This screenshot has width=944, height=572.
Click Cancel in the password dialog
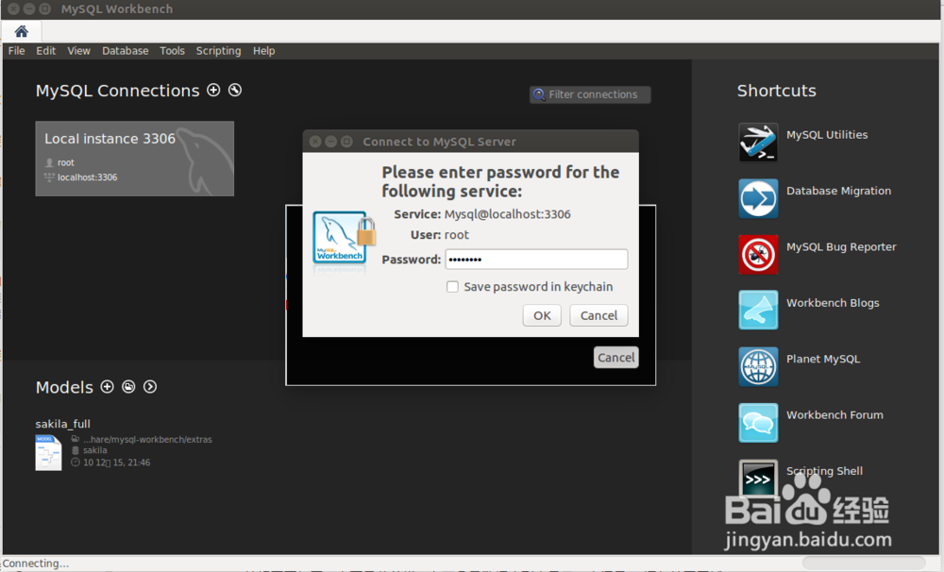click(598, 315)
